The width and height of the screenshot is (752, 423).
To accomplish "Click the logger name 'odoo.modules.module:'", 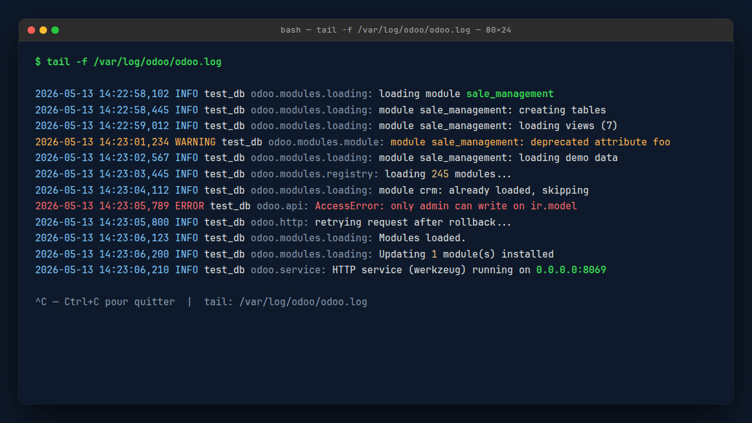I will [x=326, y=142].
